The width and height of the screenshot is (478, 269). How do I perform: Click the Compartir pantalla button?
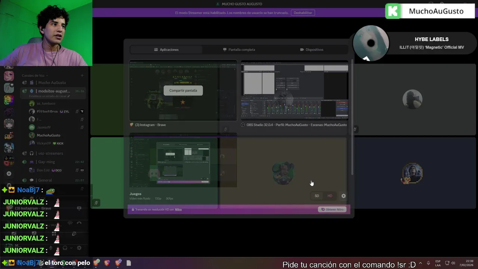click(183, 90)
